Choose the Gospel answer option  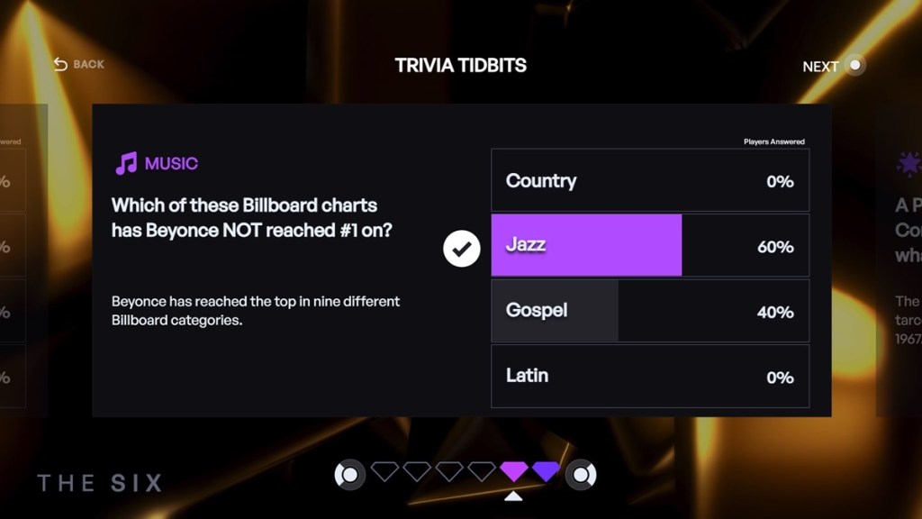point(649,311)
